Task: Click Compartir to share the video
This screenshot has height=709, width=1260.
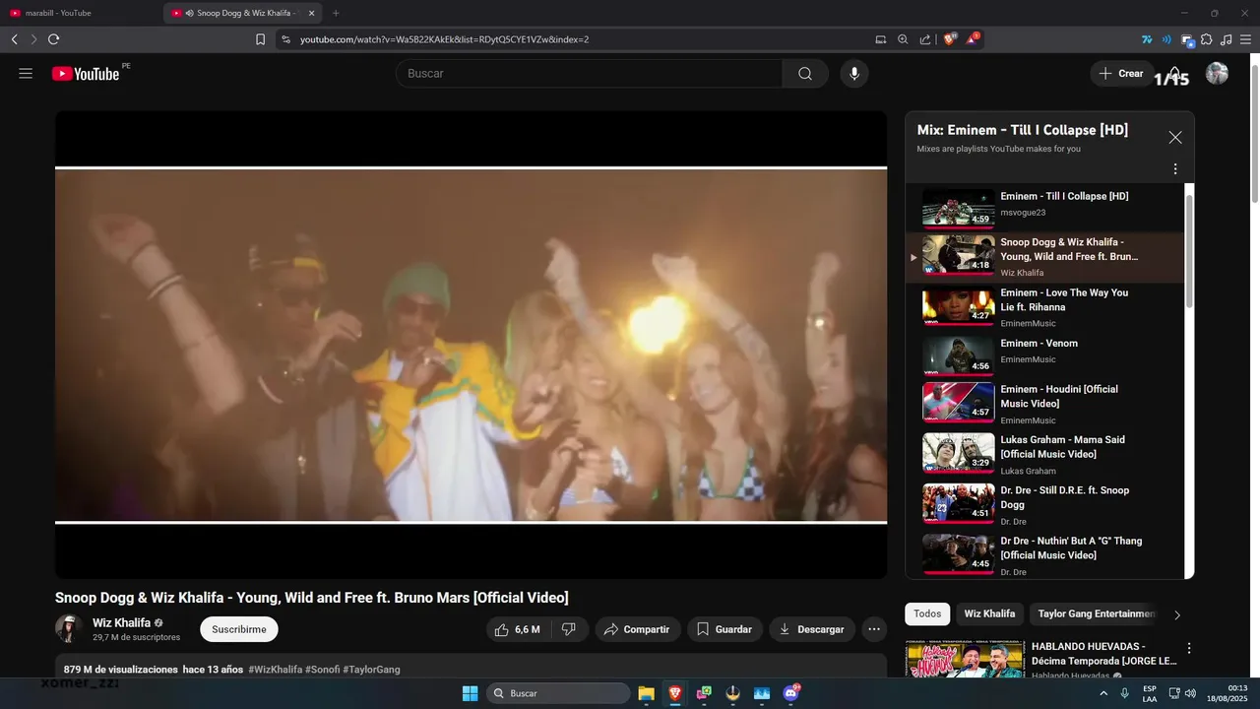Action: [638, 629]
